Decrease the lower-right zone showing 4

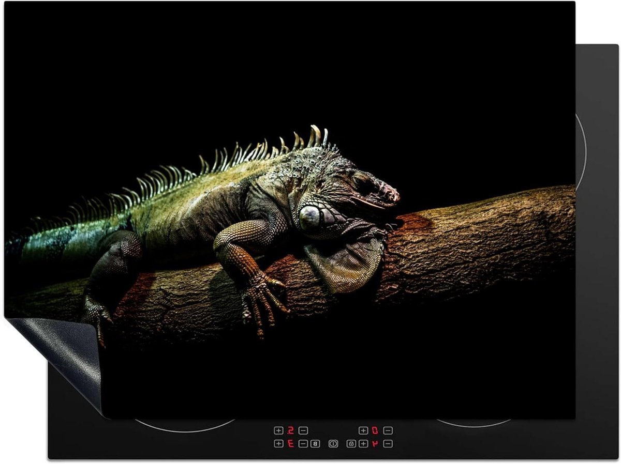click(388, 443)
